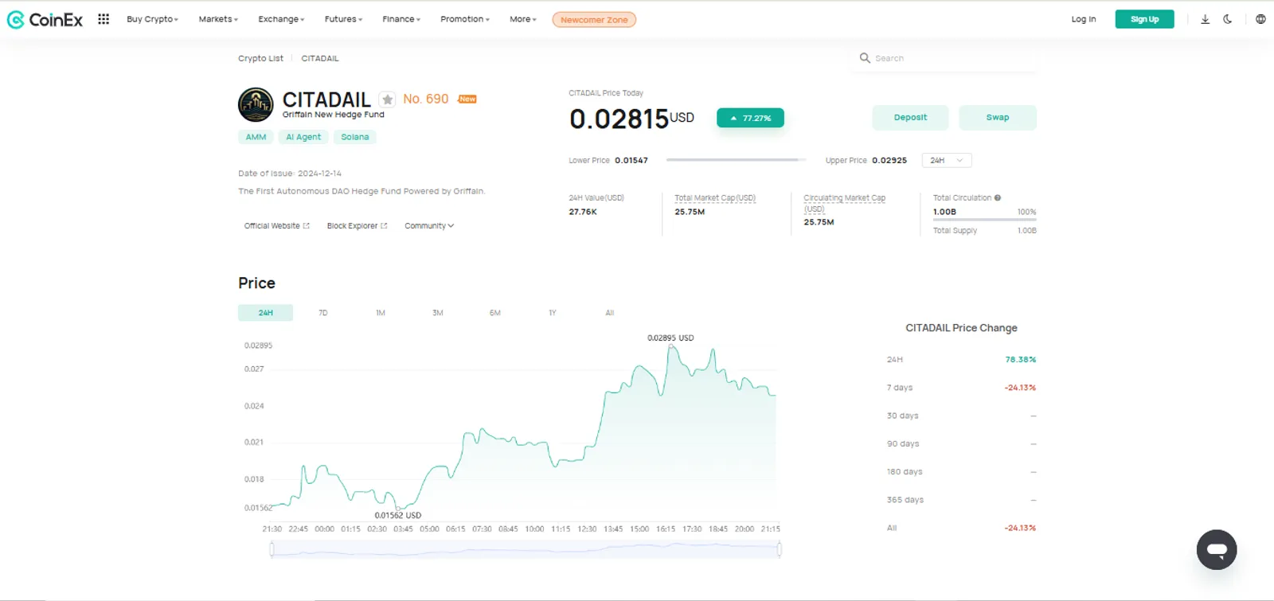Image resolution: width=1274 pixels, height=601 pixels.
Task: Click the right chart range handle
Action: coord(779,549)
